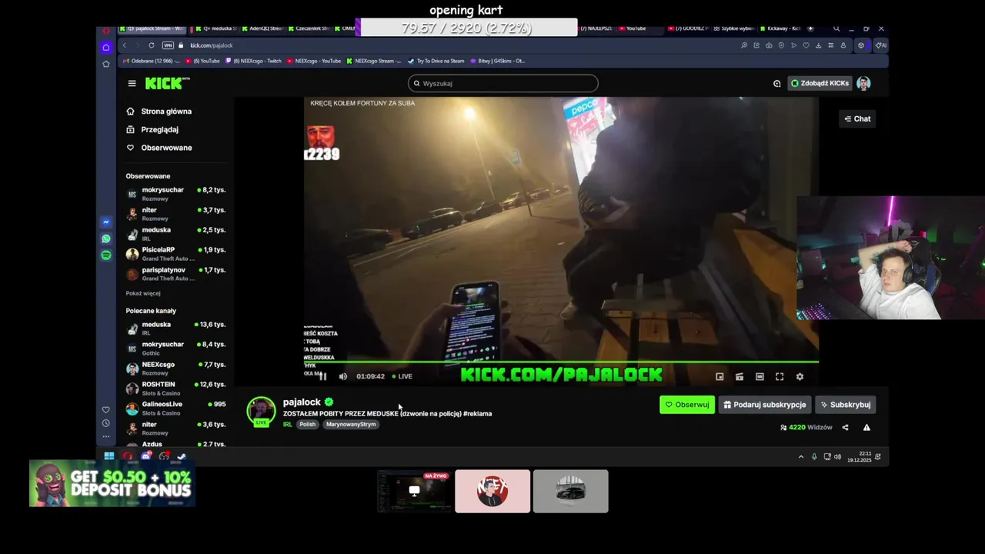Show hidden system tray icons
The height and width of the screenshot is (554, 985).
coord(801,456)
